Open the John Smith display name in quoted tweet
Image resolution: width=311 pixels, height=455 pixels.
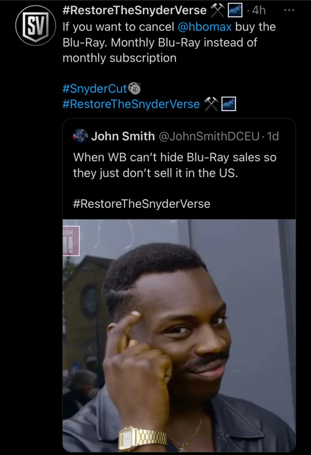tap(123, 136)
